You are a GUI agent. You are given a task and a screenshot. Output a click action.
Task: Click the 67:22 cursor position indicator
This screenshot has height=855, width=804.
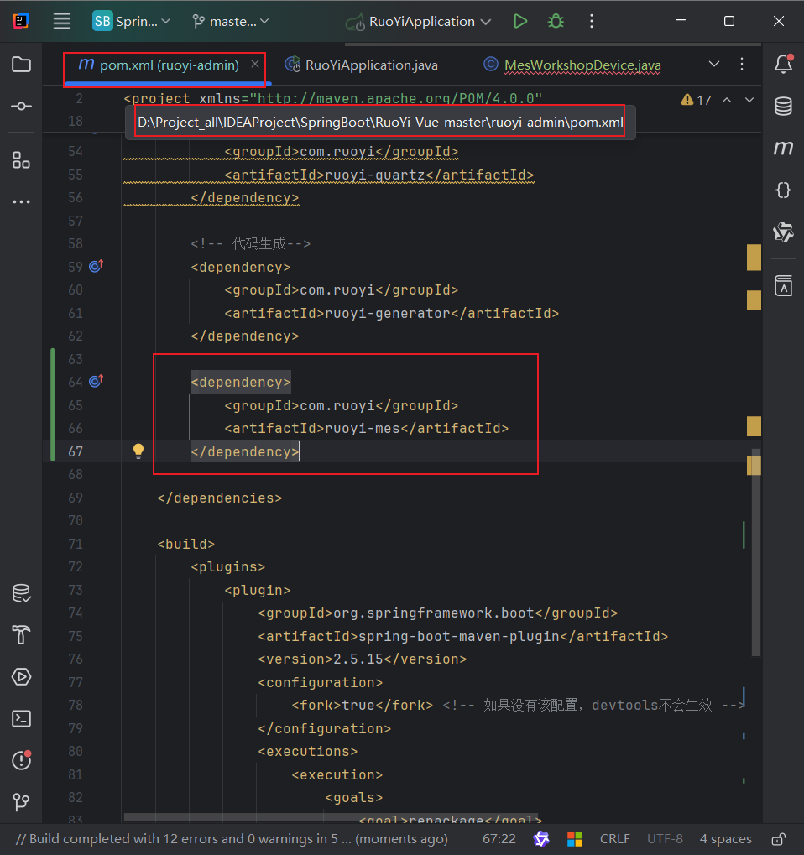pos(499,839)
